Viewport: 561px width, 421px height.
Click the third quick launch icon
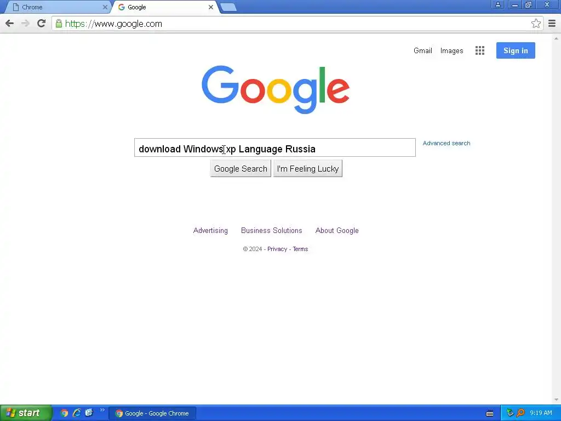89,413
